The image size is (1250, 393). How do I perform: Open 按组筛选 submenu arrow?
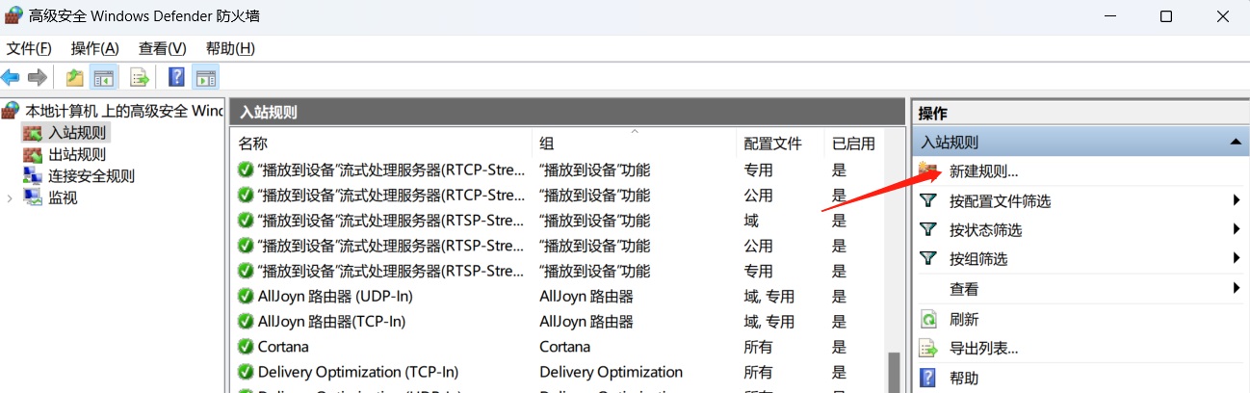click(x=1236, y=258)
